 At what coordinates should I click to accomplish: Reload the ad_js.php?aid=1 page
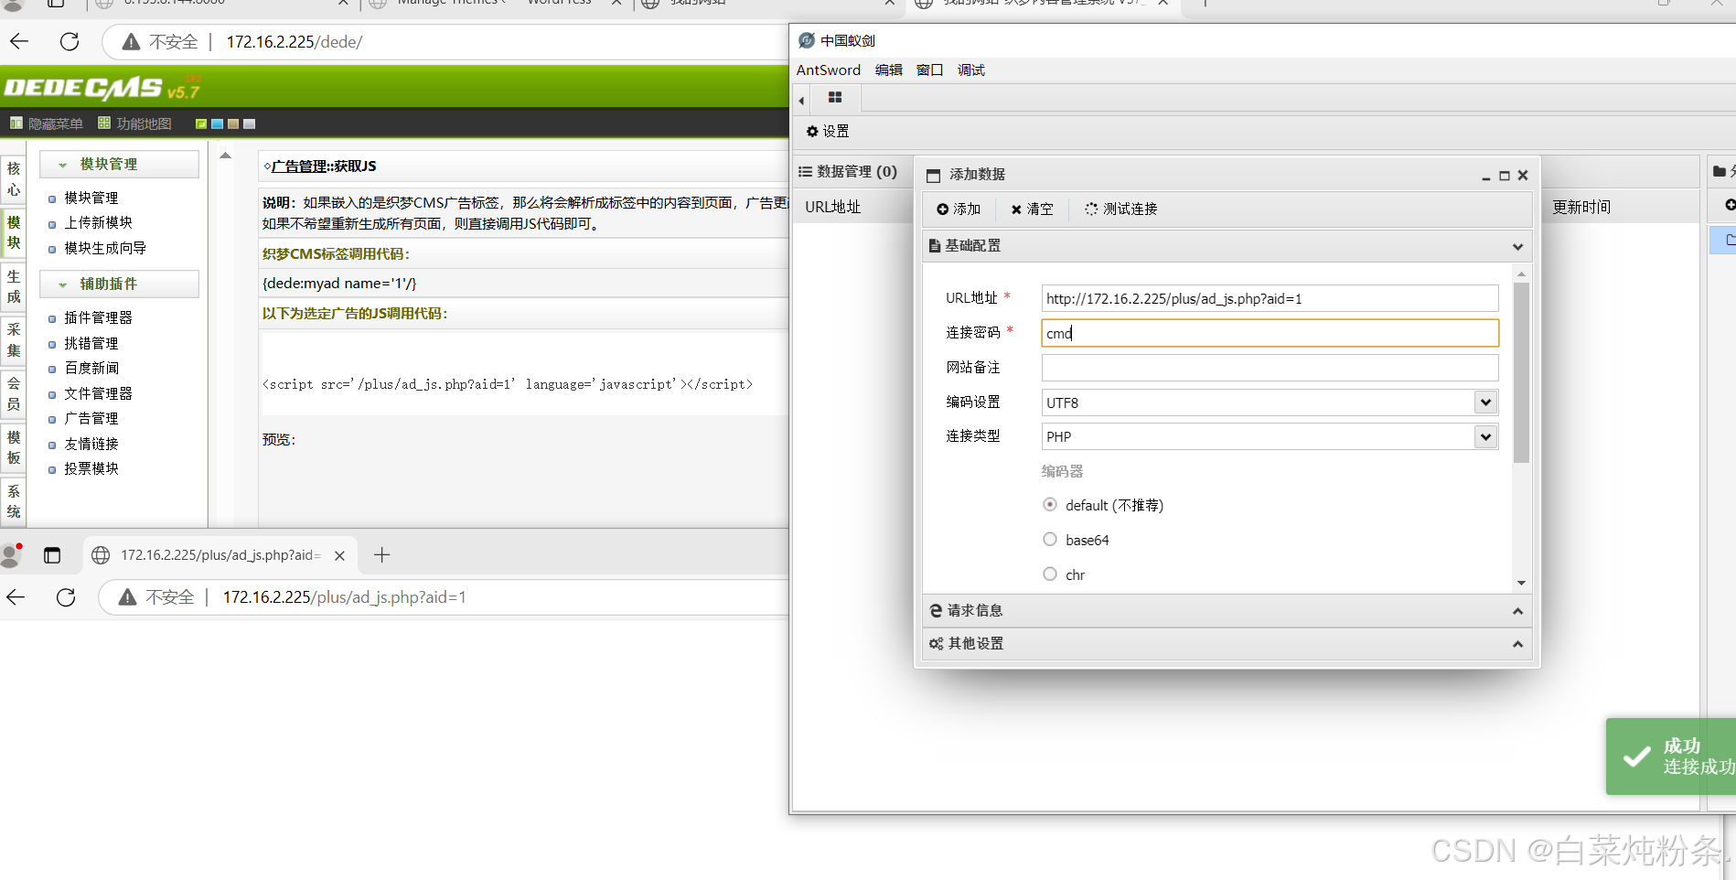pyautogui.click(x=66, y=597)
